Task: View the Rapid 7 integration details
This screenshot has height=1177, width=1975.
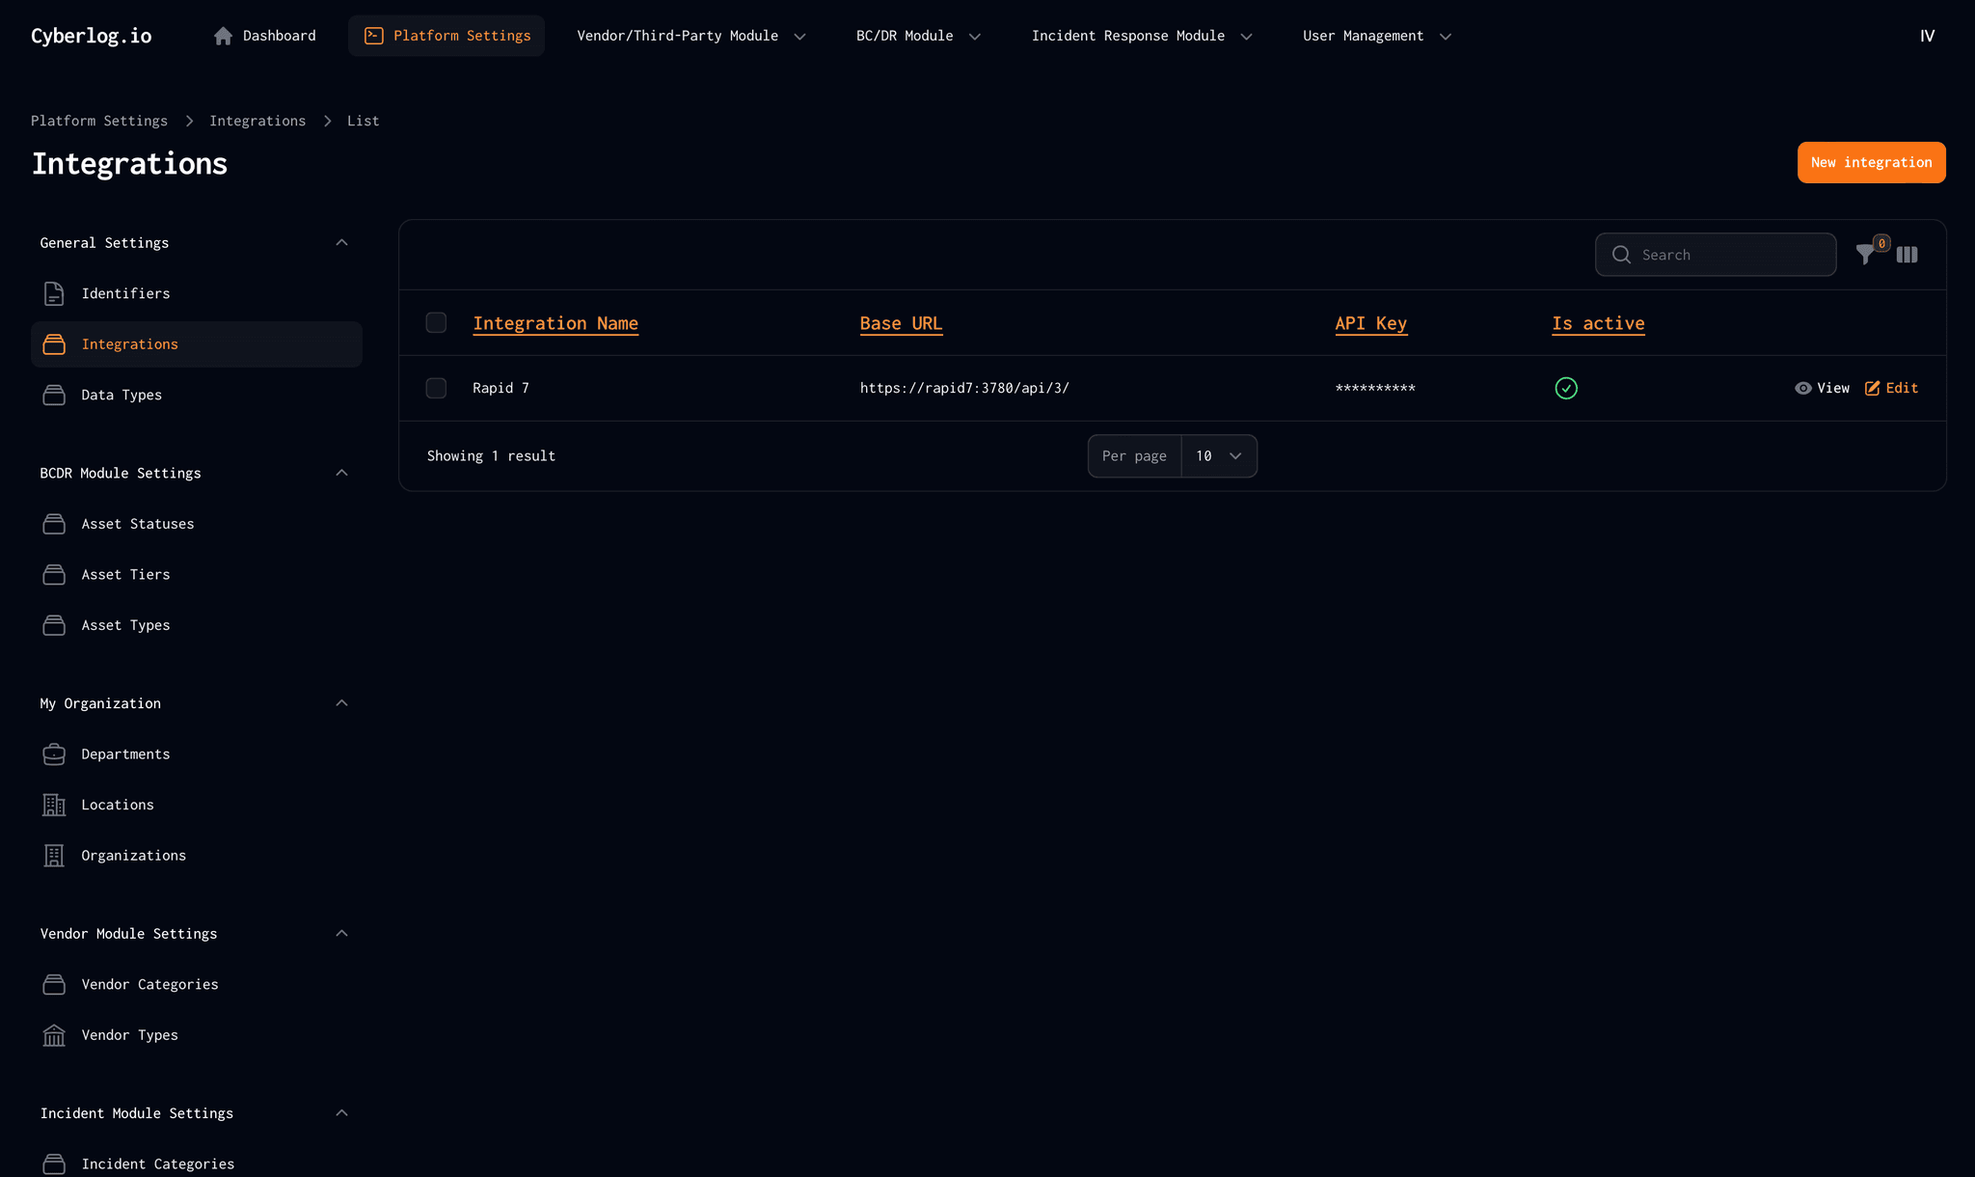Action: coord(1822,388)
